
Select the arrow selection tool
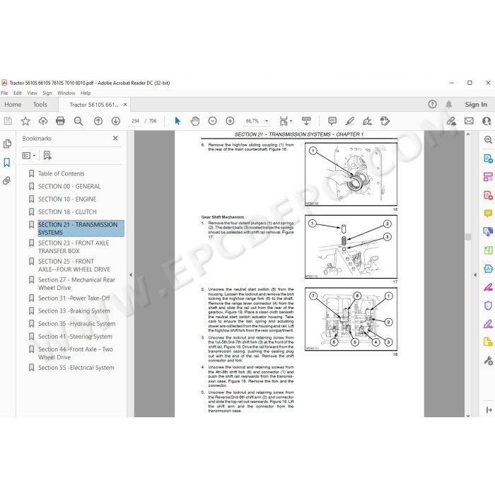coord(177,121)
